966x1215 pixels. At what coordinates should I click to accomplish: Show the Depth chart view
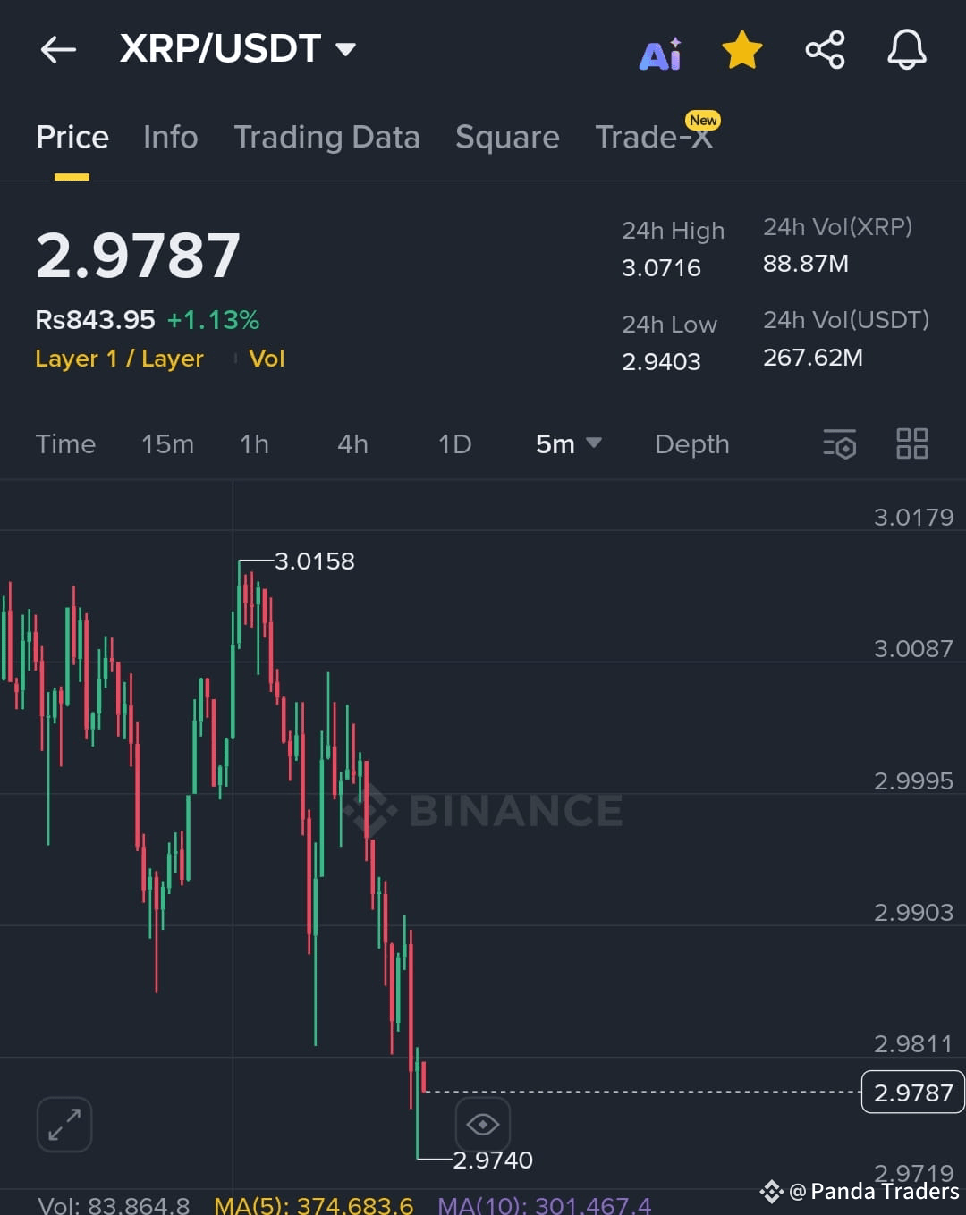[x=691, y=443]
